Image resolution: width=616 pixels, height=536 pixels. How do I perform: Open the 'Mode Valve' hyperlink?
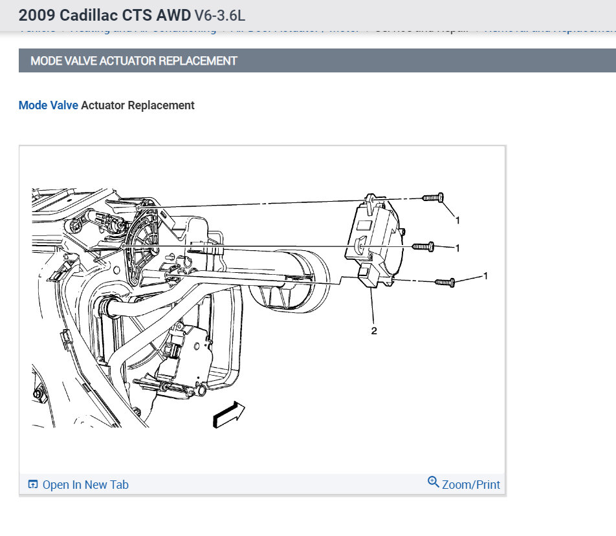pos(49,105)
